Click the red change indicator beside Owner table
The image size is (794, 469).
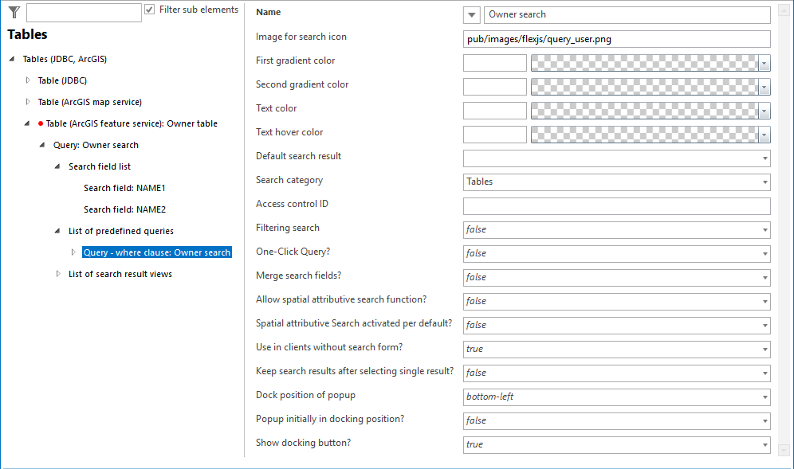click(x=41, y=123)
